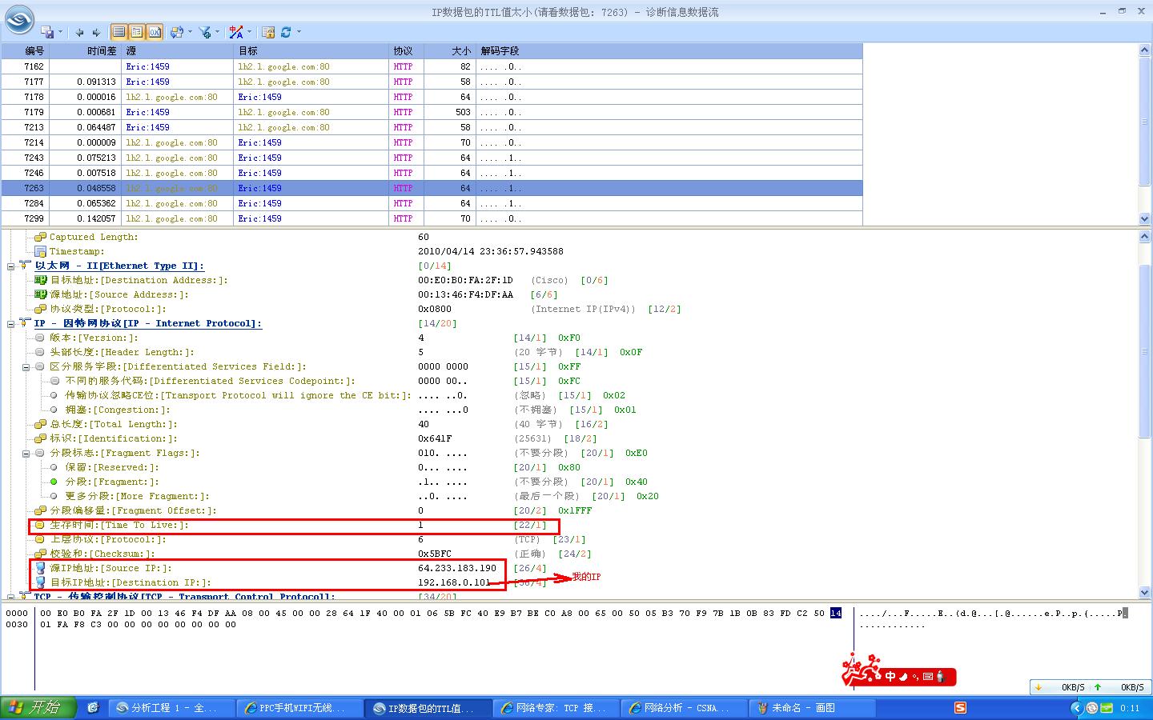Image resolution: width=1153 pixels, height=720 pixels.
Task: Collapse the IP Internet Protocol tree node
Action: point(11,324)
